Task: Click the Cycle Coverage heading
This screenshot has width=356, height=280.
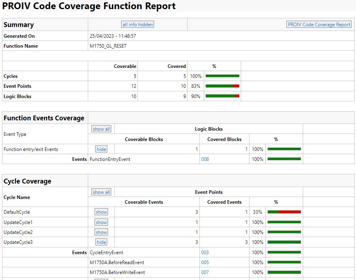Action: click(27, 181)
